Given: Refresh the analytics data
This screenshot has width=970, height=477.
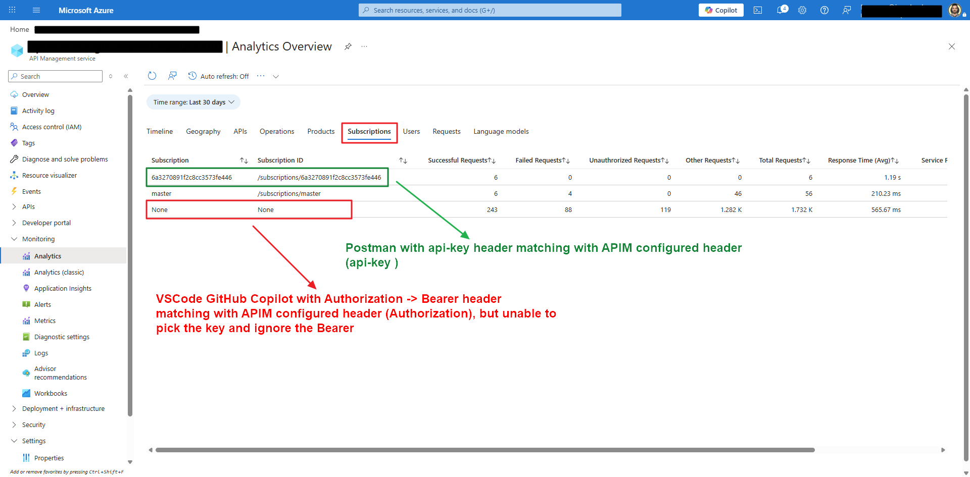Looking at the screenshot, I should click(x=152, y=76).
